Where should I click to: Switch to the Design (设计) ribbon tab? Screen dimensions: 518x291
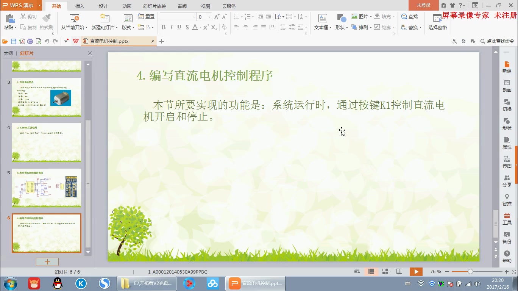point(103,6)
